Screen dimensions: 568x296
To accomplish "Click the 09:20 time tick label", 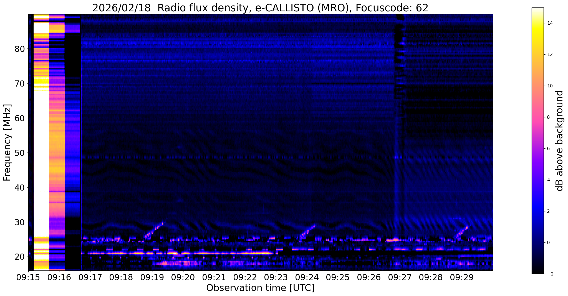I will (183, 277).
